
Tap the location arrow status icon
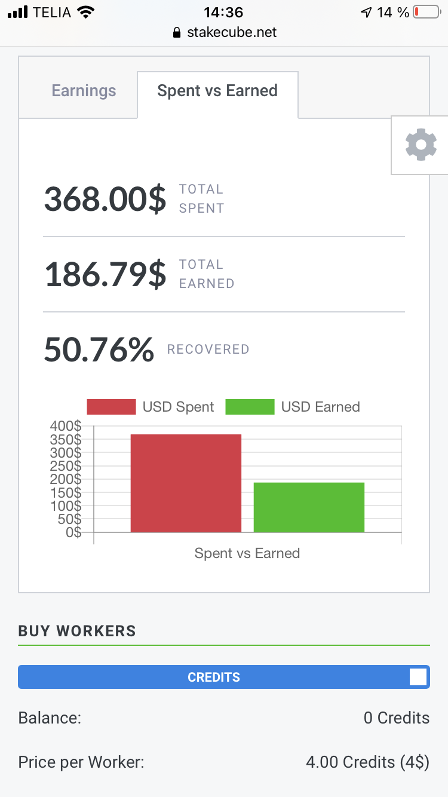[x=366, y=12]
